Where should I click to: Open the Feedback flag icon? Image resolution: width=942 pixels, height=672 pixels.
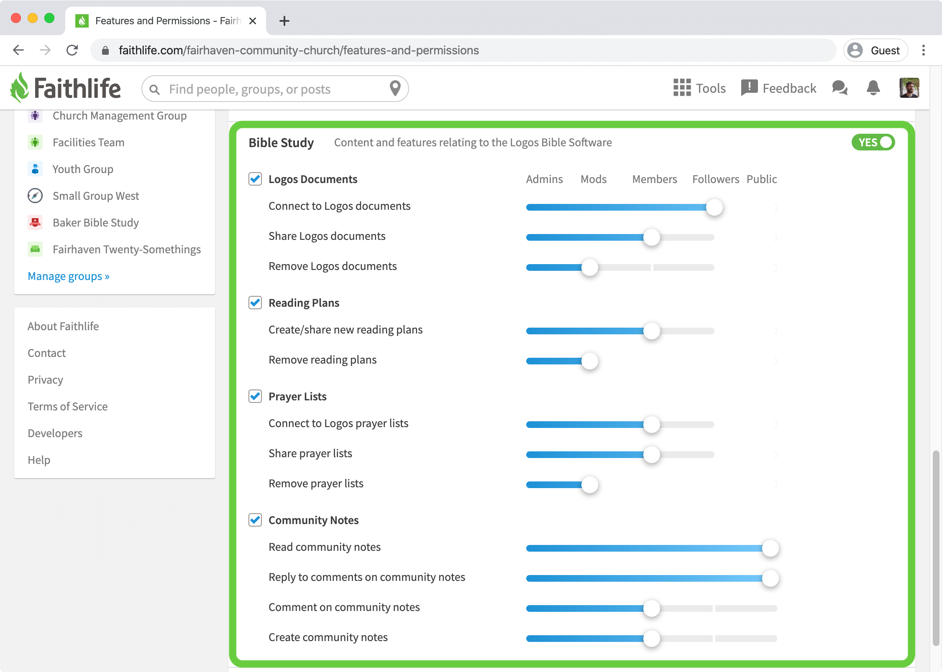point(749,88)
